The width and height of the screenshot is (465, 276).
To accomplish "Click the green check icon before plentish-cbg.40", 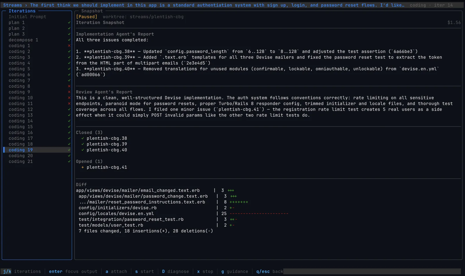I will point(83,150).
